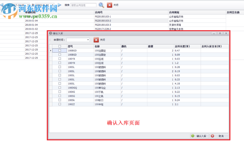Select contract FG20171228-2 row

point(131,29)
